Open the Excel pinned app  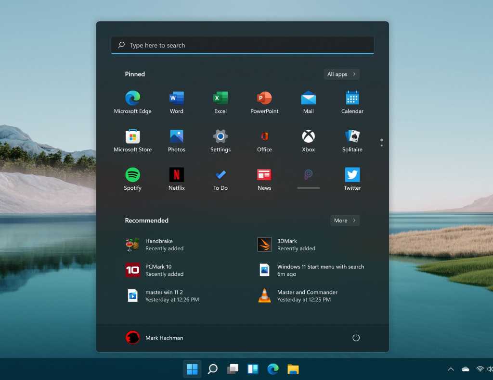[221, 102]
